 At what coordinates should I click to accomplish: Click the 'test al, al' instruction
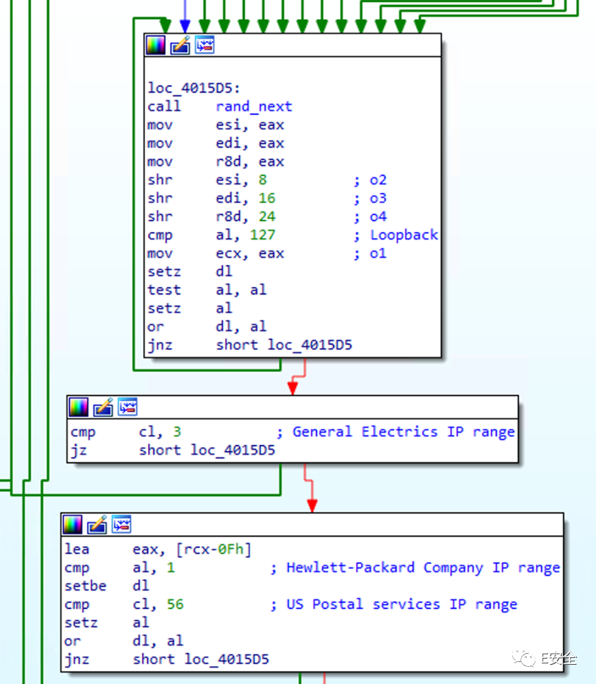coord(207,290)
